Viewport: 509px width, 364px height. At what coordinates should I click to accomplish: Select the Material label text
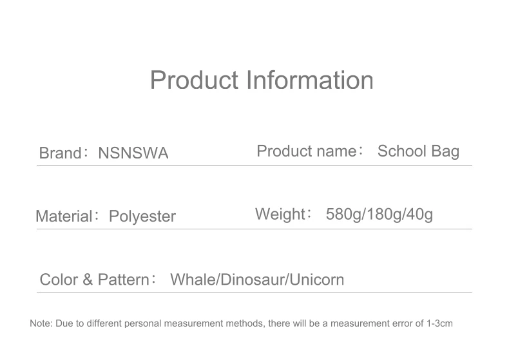[64, 216]
